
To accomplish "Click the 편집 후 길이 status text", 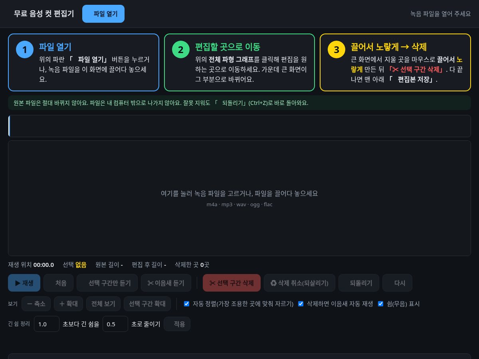I will pyautogui.click(x=149, y=264).
